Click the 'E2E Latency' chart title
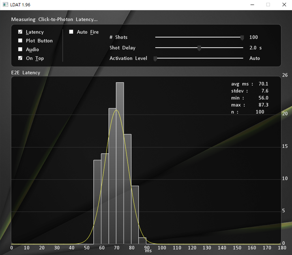The image size is (292, 255). 26,73
